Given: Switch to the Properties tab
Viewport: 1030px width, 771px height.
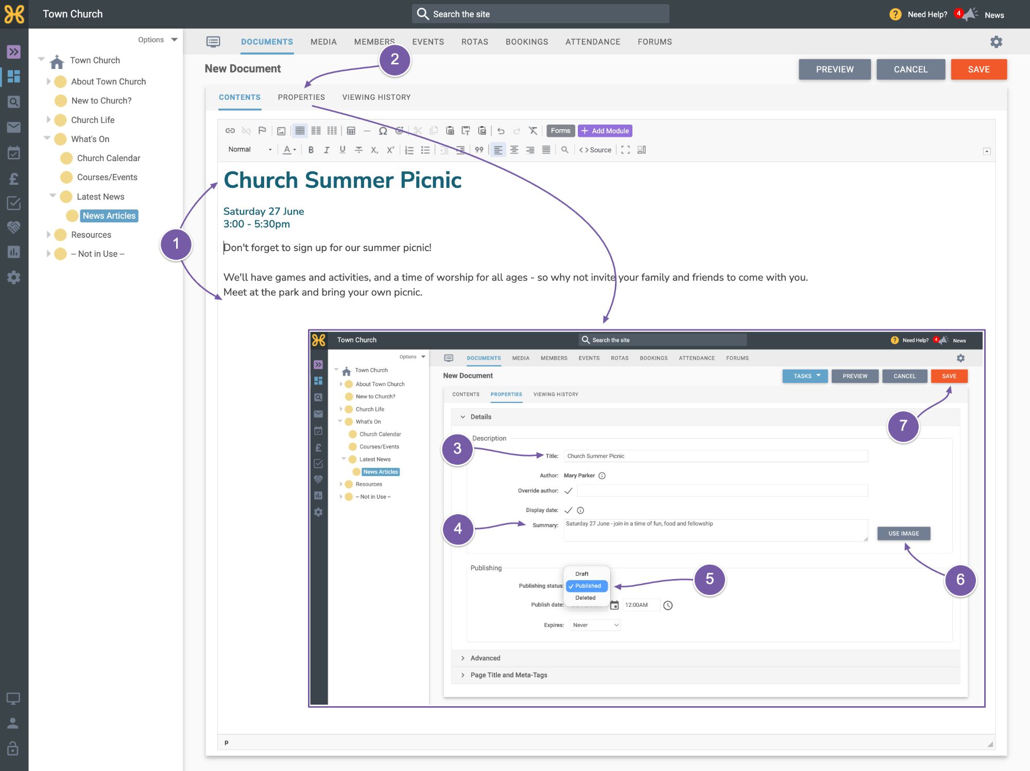Looking at the screenshot, I should pyautogui.click(x=301, y=97).
